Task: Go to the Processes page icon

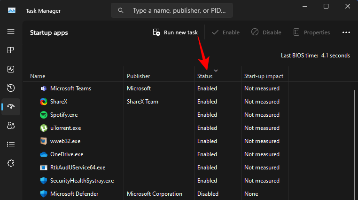Action: pos(11,50)
